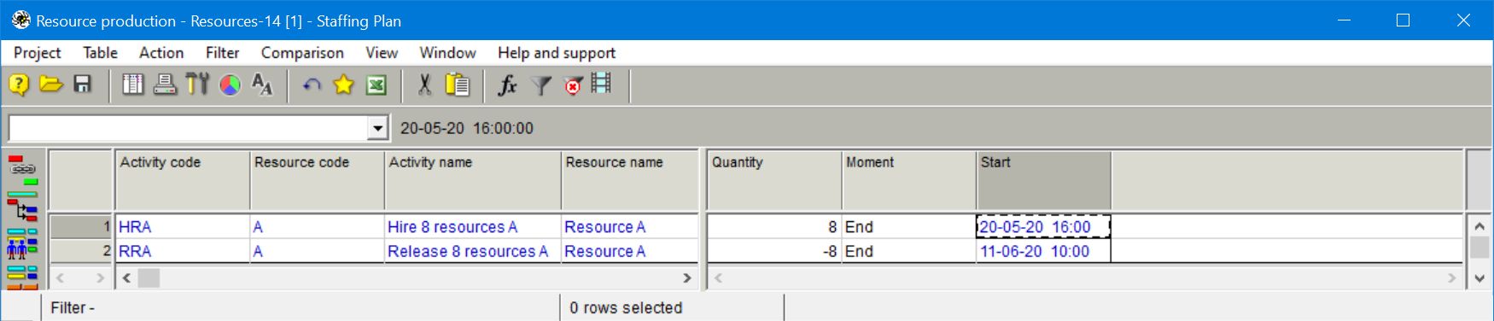This screenshot has width=1494, height=321.
Task: Save with the floppy disk icon
Action: click(82, 85)
